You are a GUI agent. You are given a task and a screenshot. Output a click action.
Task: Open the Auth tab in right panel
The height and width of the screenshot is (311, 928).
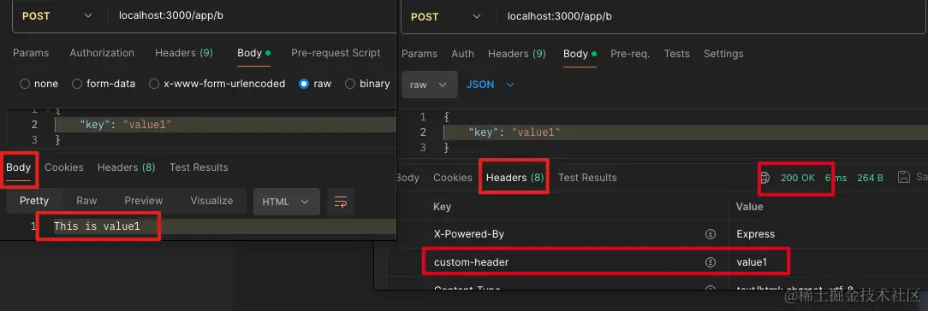tap(463, 54)
